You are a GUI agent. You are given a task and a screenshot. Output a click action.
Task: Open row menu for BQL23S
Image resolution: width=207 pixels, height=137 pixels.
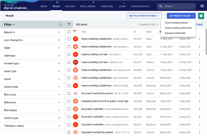[199, 70]
